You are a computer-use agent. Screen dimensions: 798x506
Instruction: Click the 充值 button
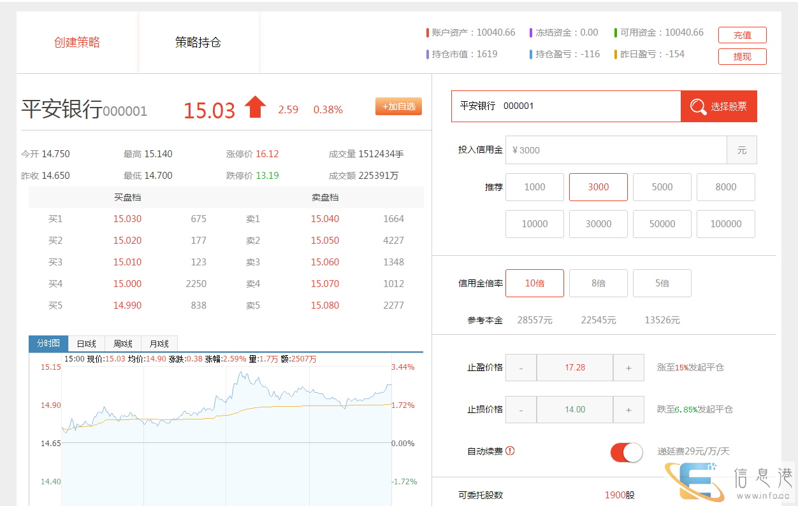click(x=743, y=35)
